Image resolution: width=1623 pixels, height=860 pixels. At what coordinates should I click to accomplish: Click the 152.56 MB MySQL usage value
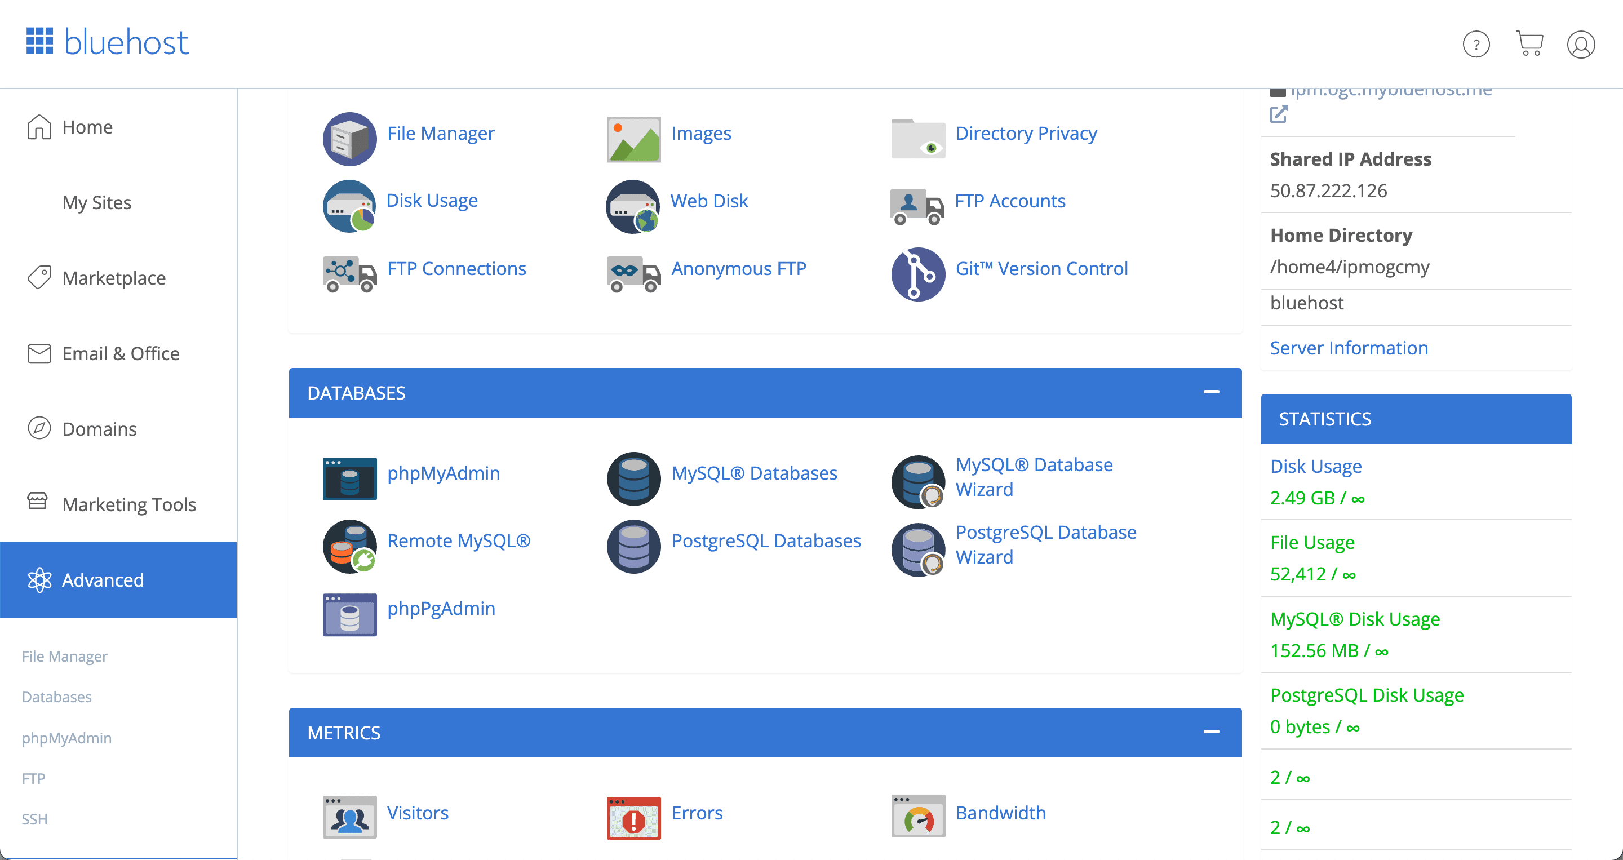click(1329, 650)
